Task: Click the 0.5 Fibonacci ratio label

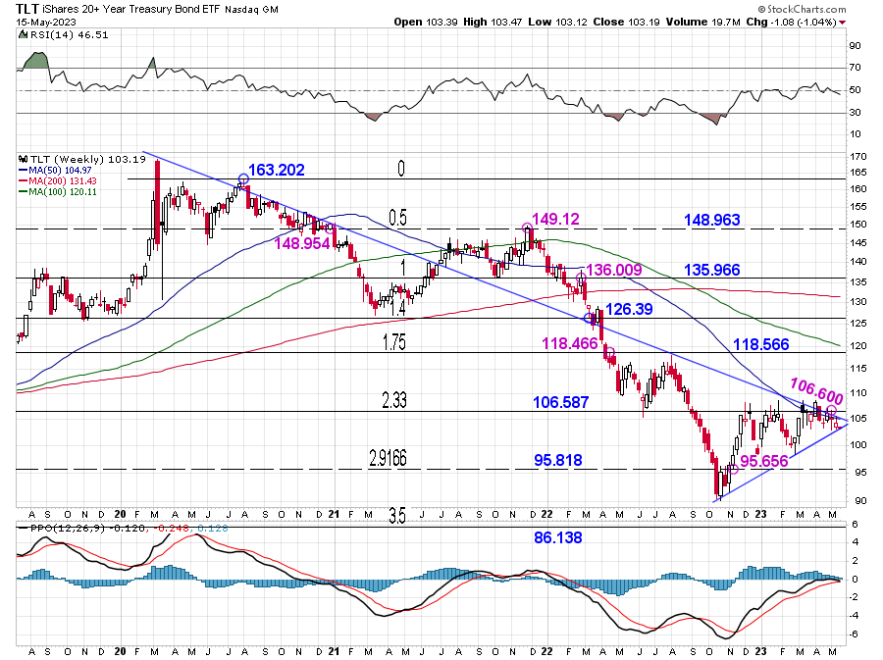Action: click(x=398, y=218)
